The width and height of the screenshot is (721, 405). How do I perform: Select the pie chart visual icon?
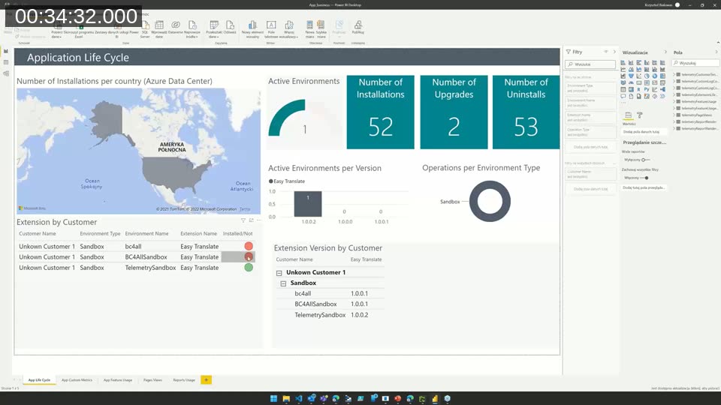pyautogui.click(x=647, y=76)
